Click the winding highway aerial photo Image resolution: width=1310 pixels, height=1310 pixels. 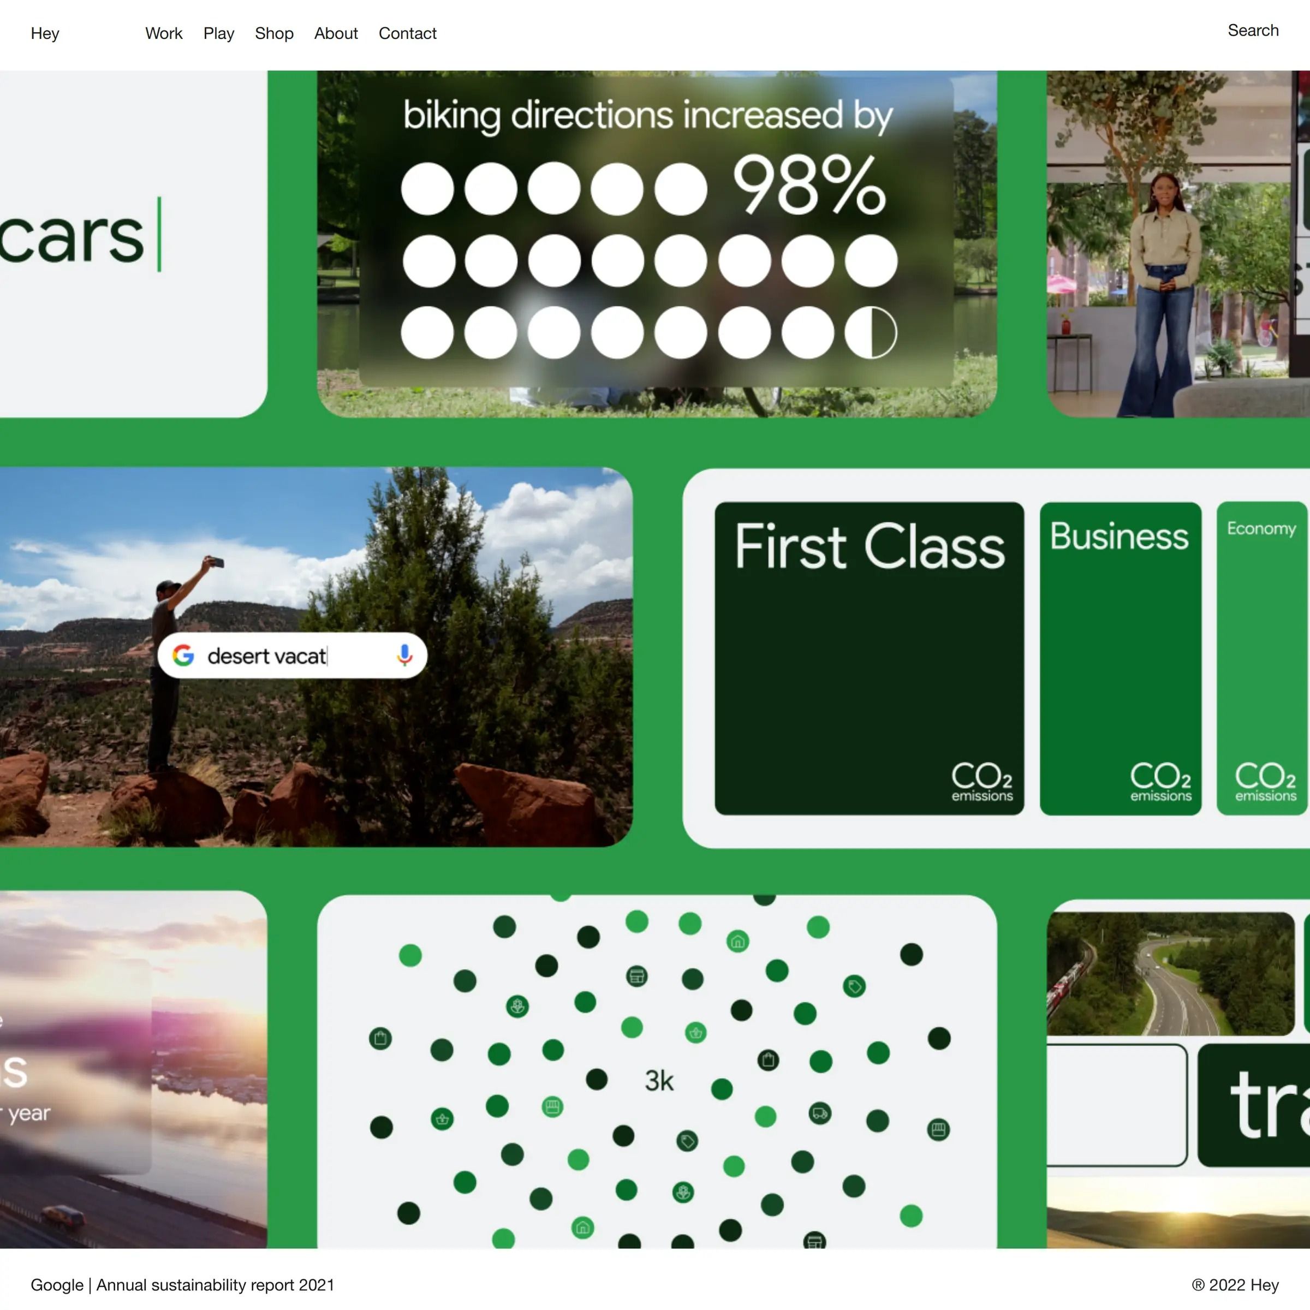click(1170, 973)
